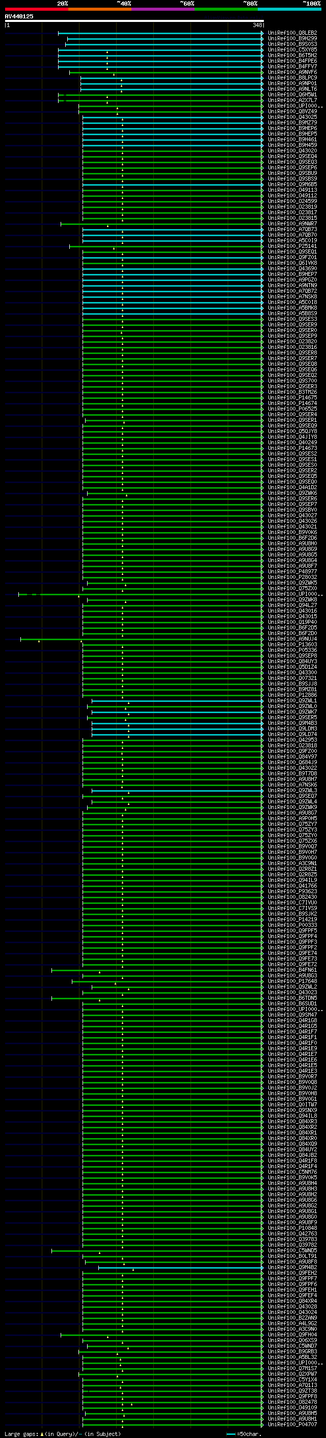The width and height of the screenshot is (326, 1438).
Task: Click the UniRef100_B9HEP6 label
Action: pyautogui.click(x=292, y=129)
